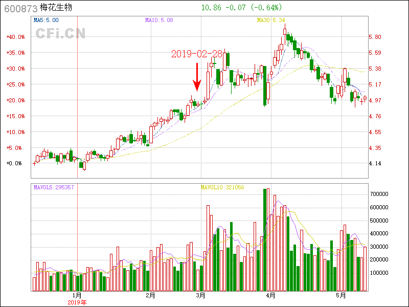Select the 1月 label on time axis

tap(77, 296)
